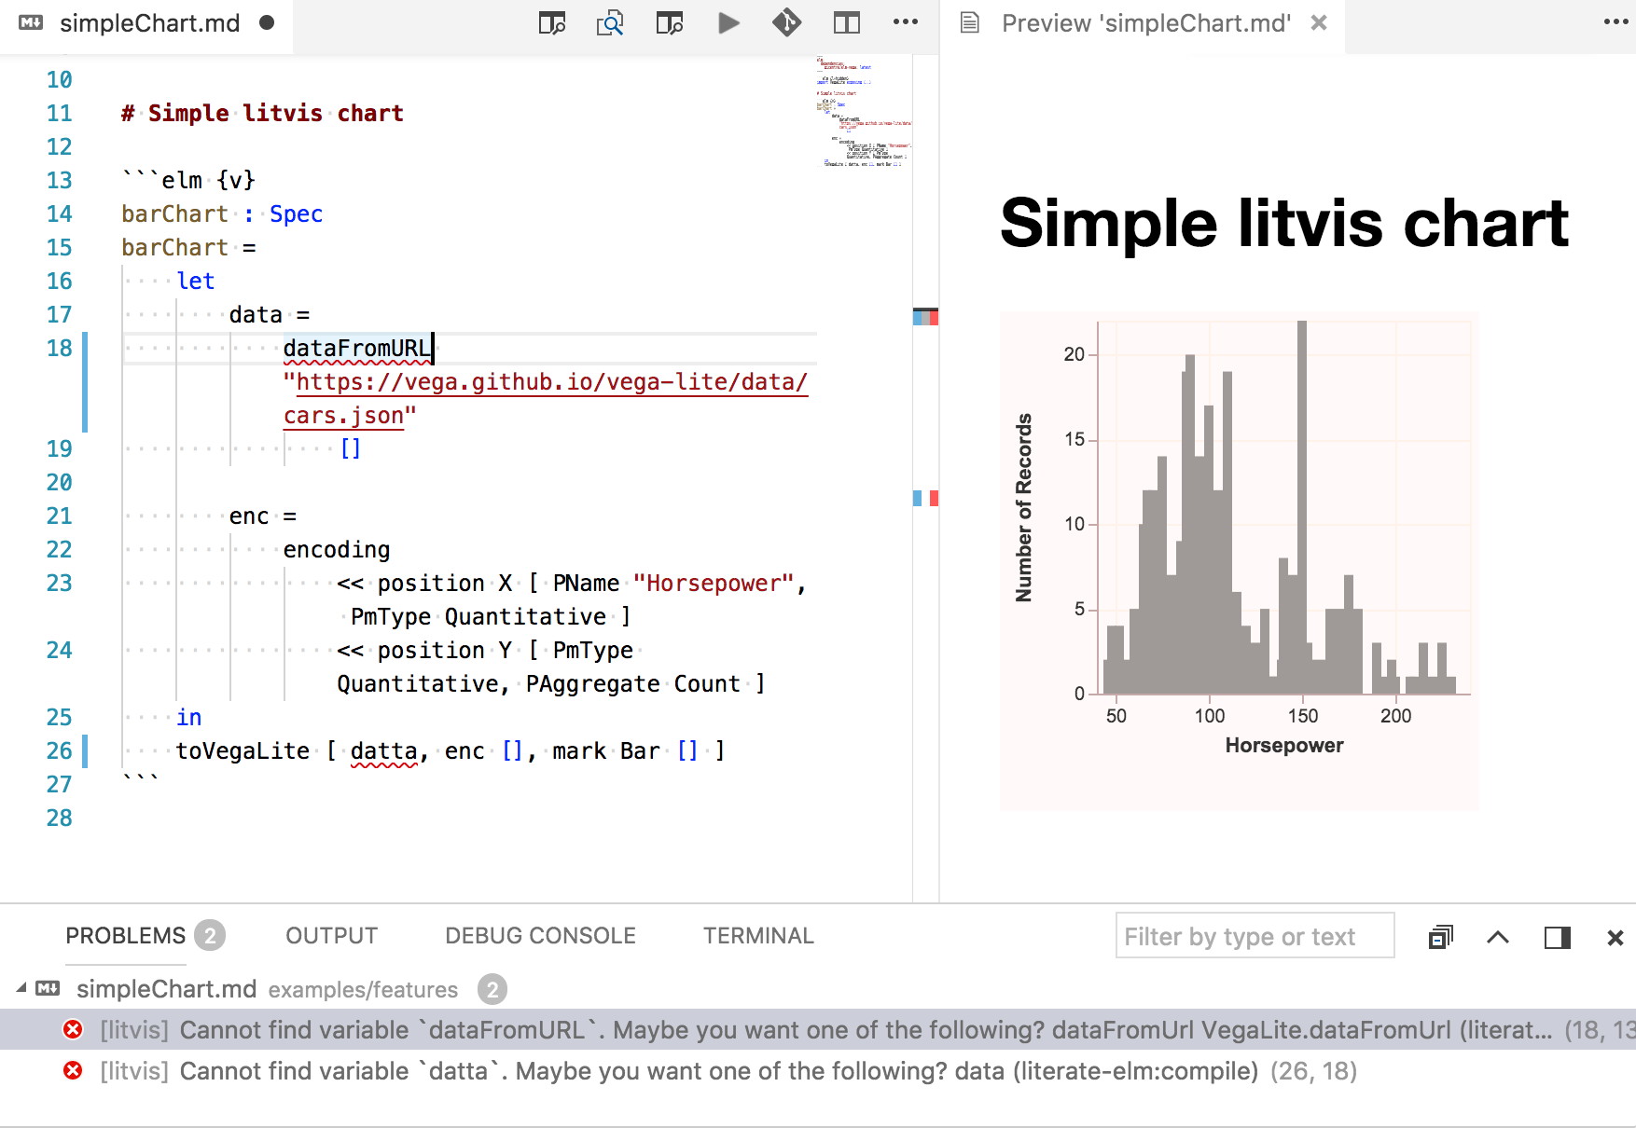The image size is (1636, 1128).
Task: Click the markdown icon on simpleChart.md tab
Action: [31, 22]
